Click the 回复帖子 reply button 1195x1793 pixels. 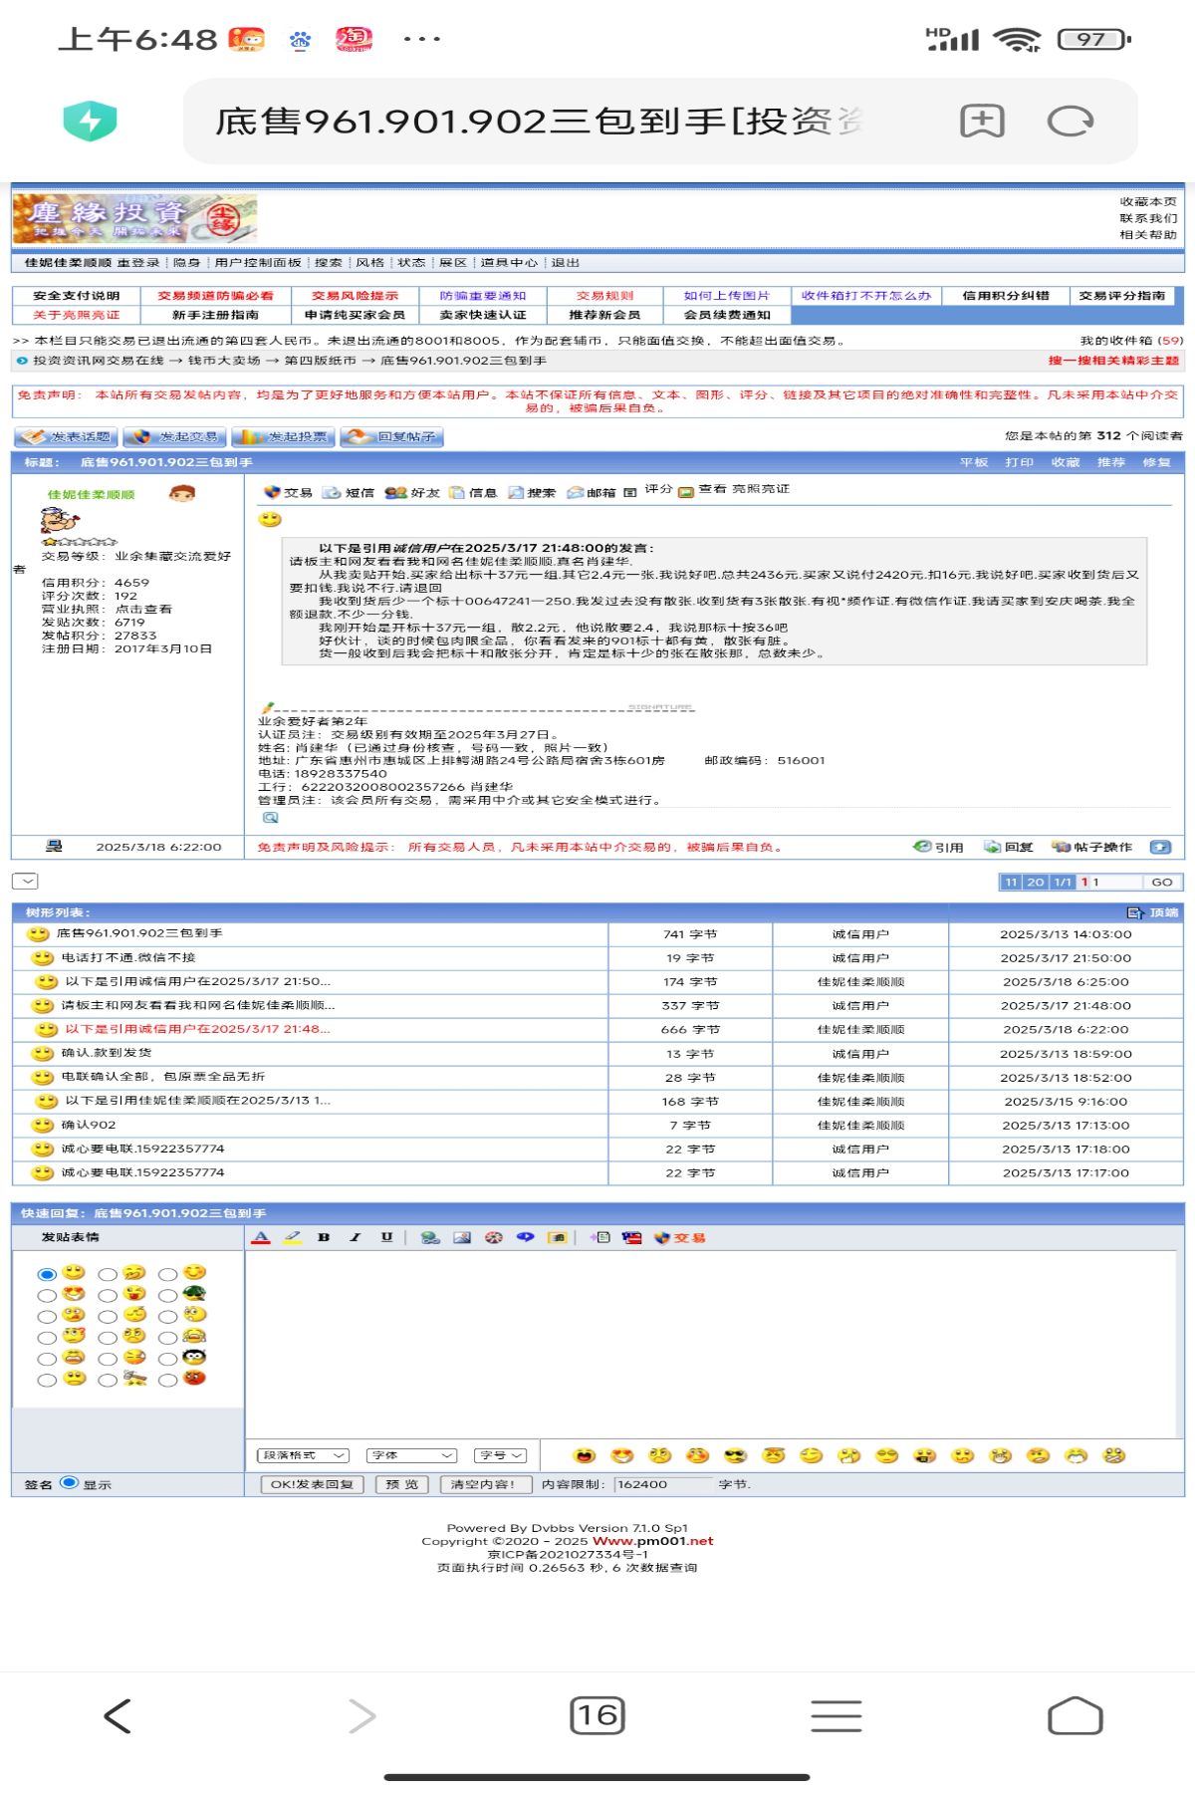point(391,436)
